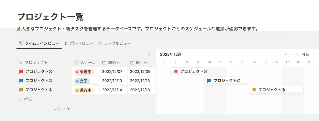This screenshot has height=121, width=319.
Task: Click the calendar icon in the 開始日 column header
Action: (x=104, y=63)
